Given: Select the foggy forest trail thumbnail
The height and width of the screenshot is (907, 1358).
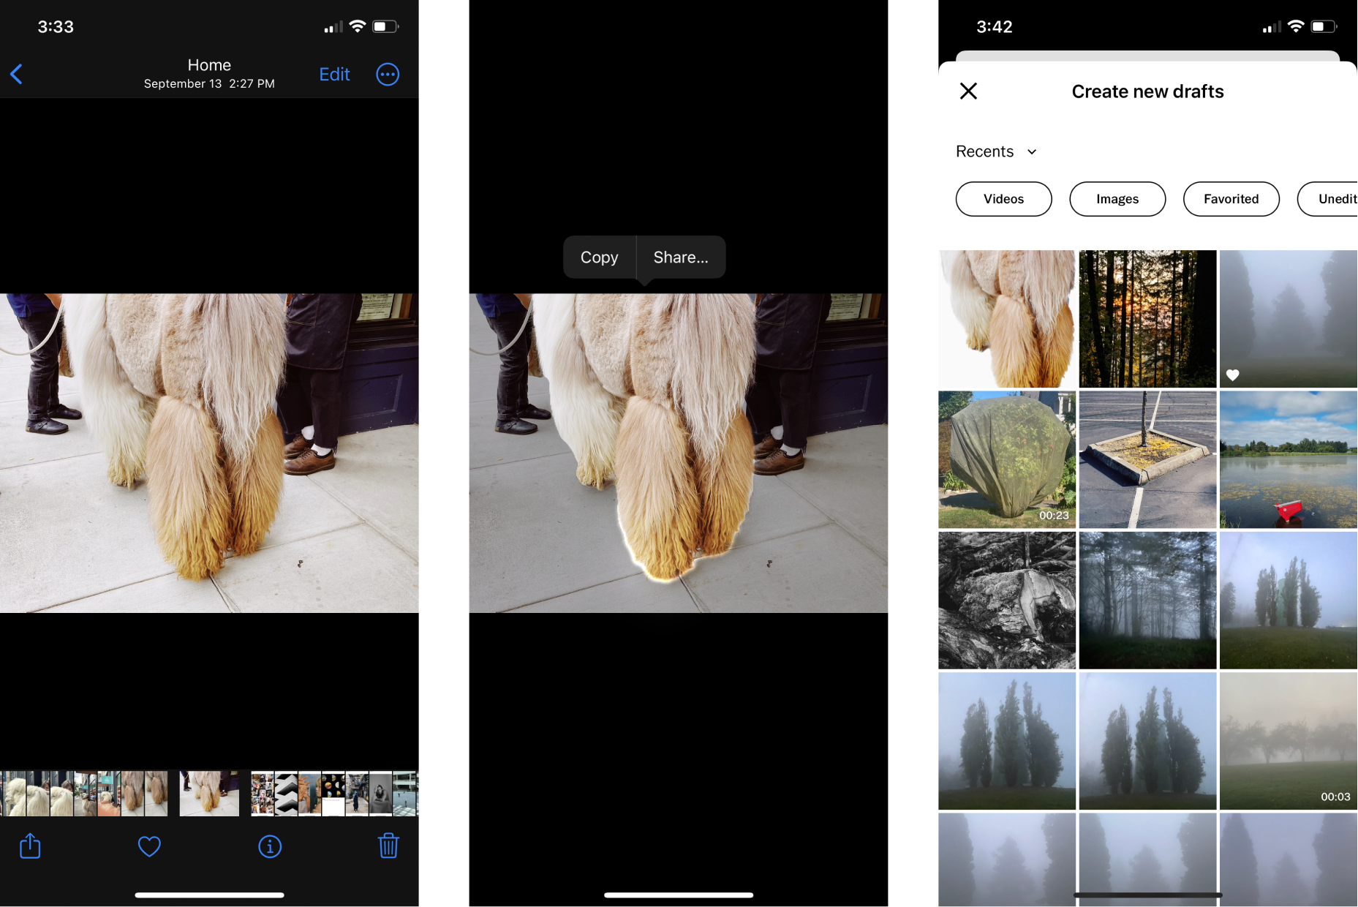Looking at the screenshot, I should (1147, 601).
